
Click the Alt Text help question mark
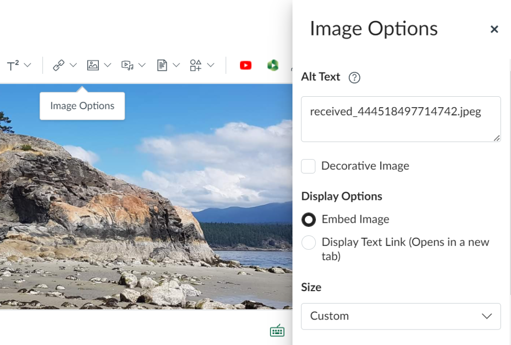(x=354, y=78)
